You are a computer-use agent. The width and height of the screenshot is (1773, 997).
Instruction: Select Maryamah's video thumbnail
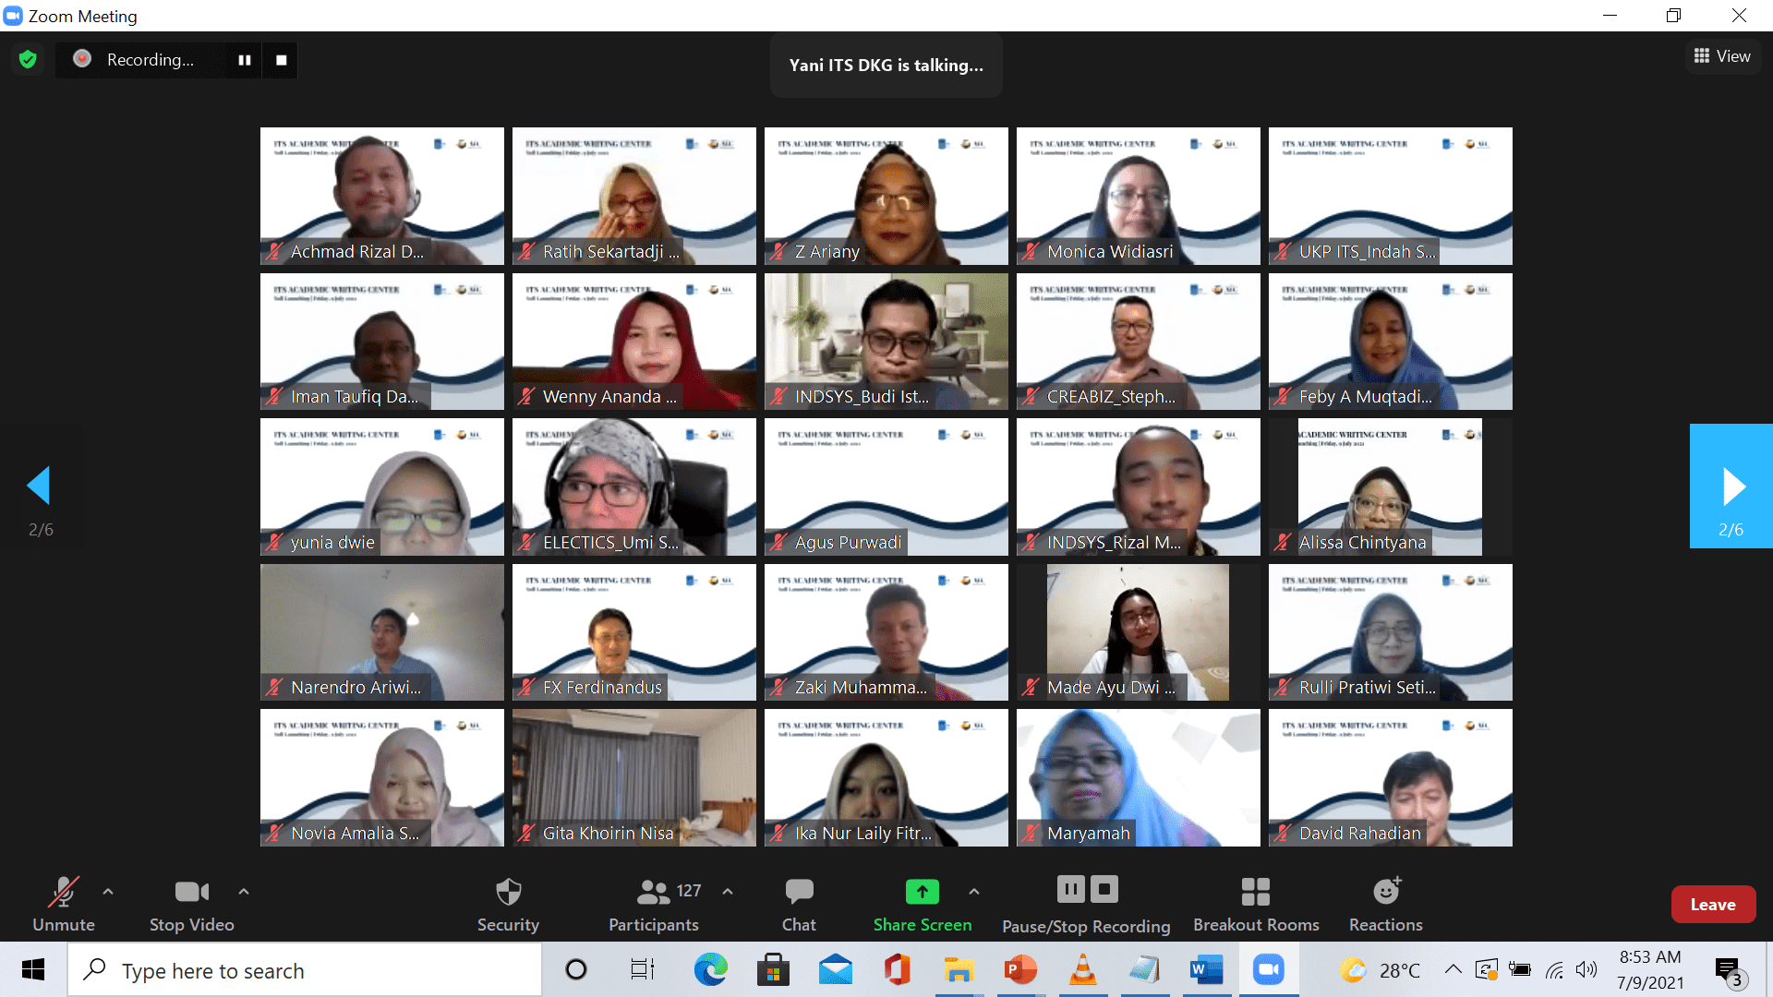[x=1138, y=777]
